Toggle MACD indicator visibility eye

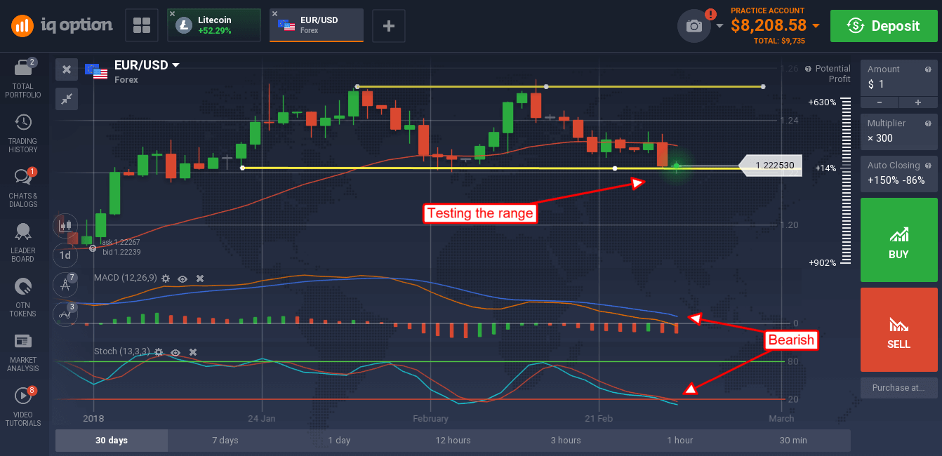click(x=183, y=279)
